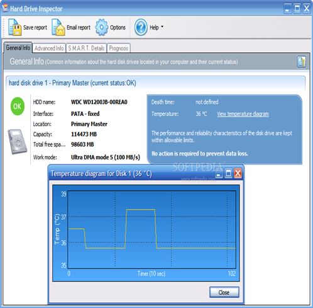
Task: Click the Total free space value 98603 MB
Action: pyautogui.click(x=82, y=144)
